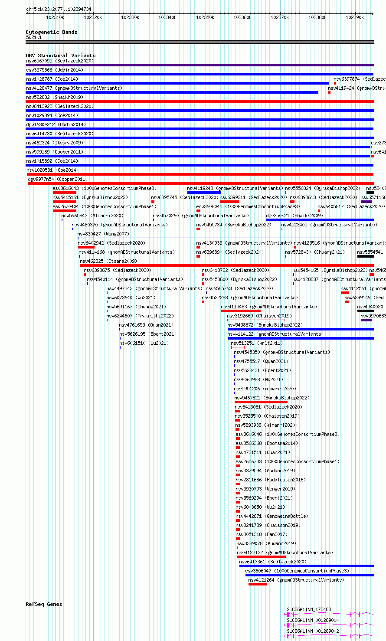
Task: Click nsv4480370 (gnomADStructuralVariants) label
Action: click(x=120, y=225)
